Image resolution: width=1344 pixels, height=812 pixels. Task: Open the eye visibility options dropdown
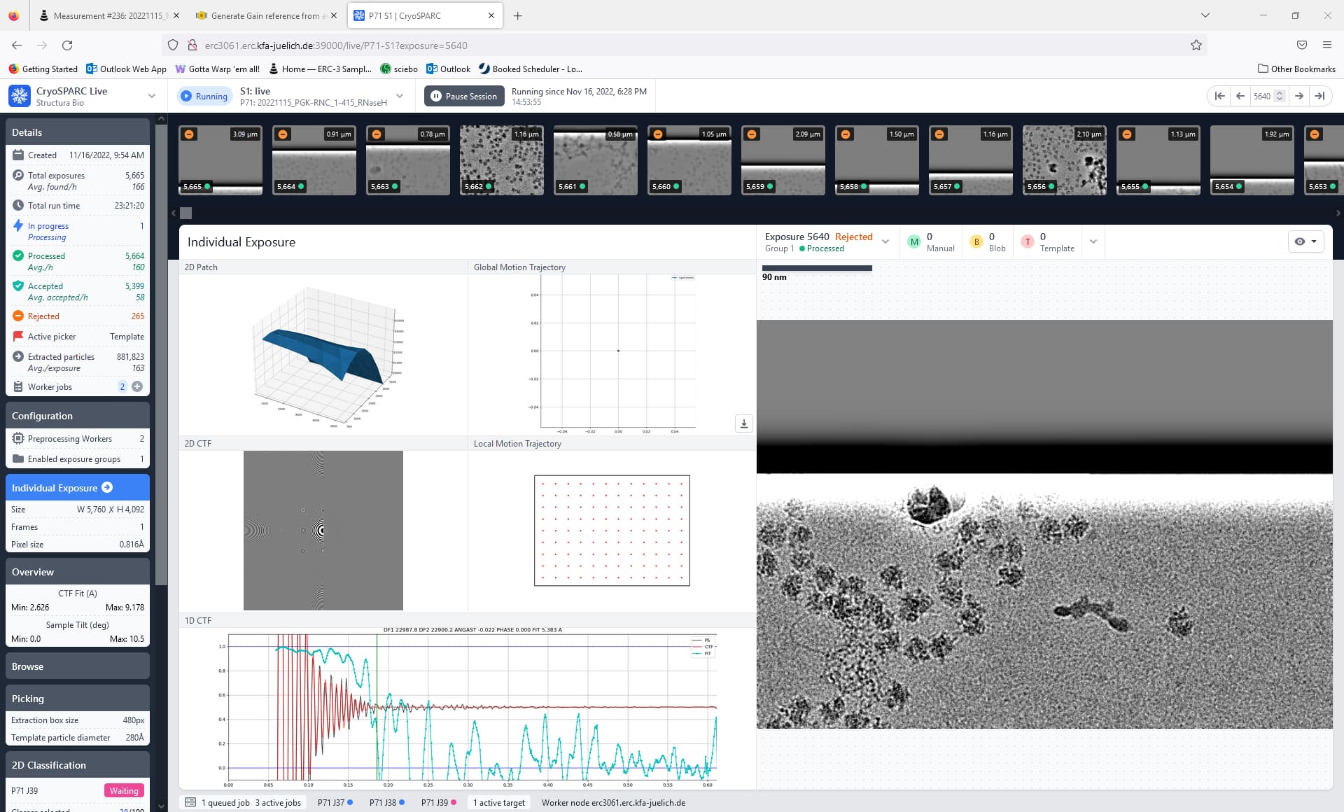coord(1305,241)
